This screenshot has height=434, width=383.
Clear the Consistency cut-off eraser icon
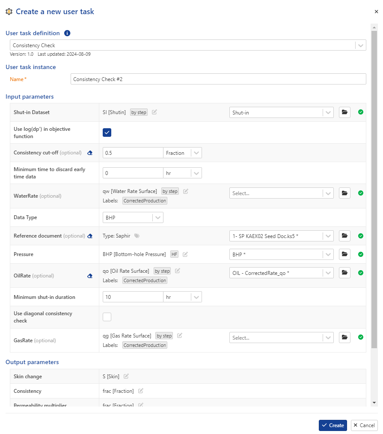90,153
